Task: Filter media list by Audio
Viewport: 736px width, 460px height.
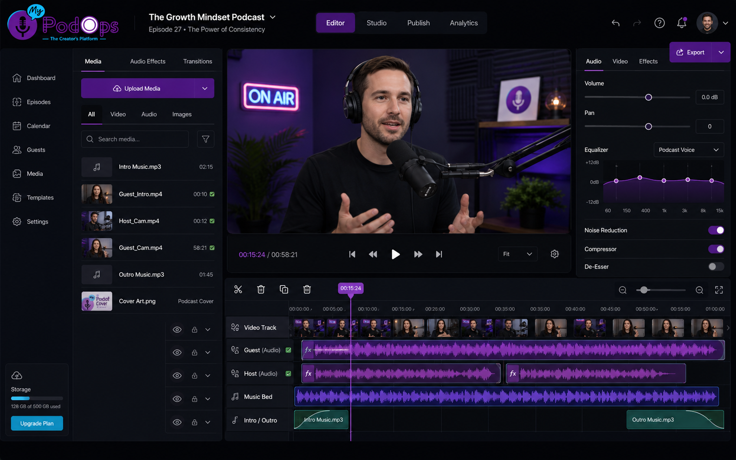Action: click(x=149, y=115)
